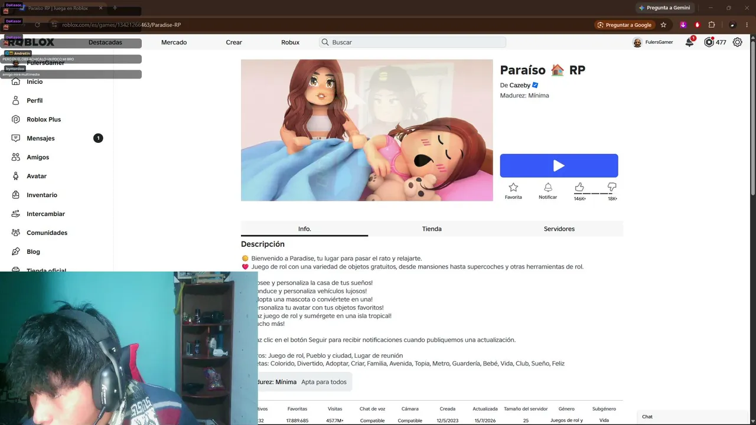
Task: Click the 146K+ likes count
Action: 580,199
